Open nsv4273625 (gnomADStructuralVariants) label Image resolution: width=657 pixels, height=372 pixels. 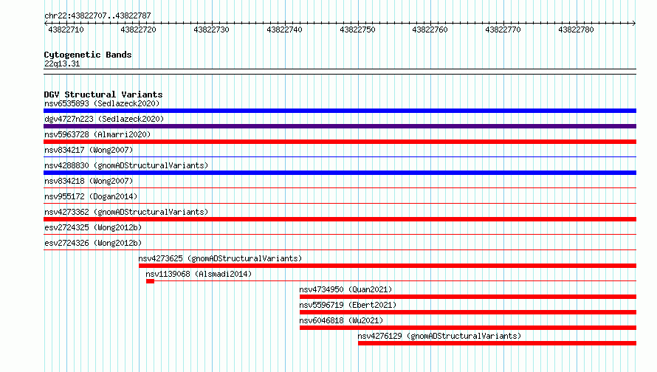[220, 258]
